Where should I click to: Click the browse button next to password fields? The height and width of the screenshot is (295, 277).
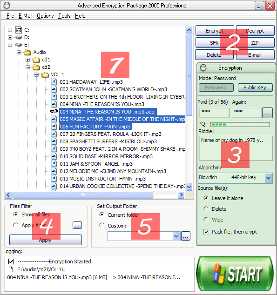click(x=267, y=113)
